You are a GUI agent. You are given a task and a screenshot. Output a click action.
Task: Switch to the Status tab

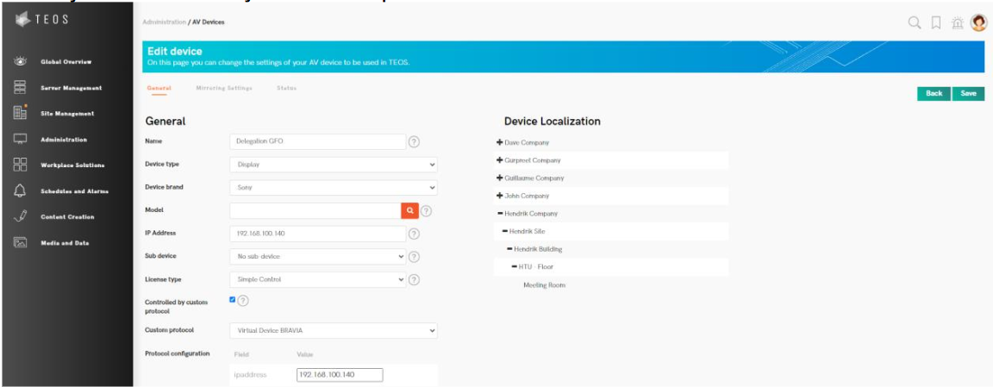point(287,88)
